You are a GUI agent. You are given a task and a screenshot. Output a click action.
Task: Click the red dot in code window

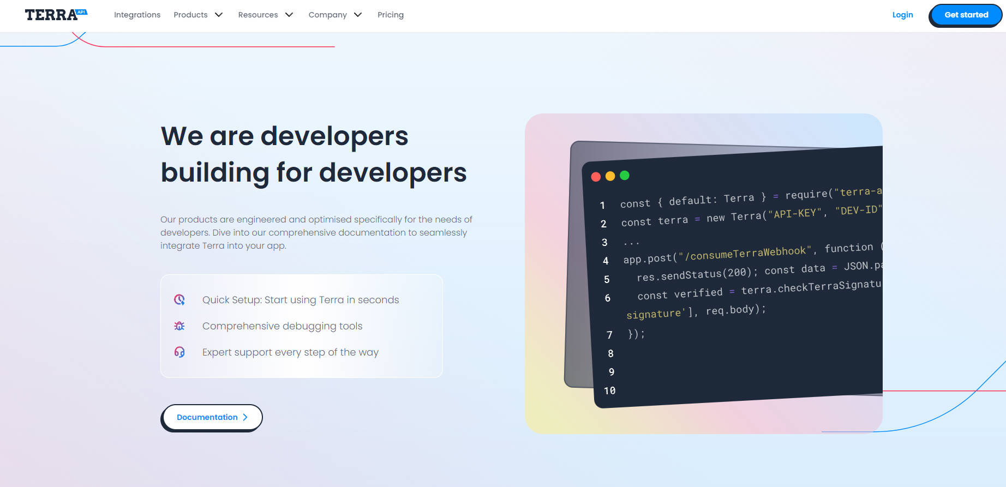point(596,177)
